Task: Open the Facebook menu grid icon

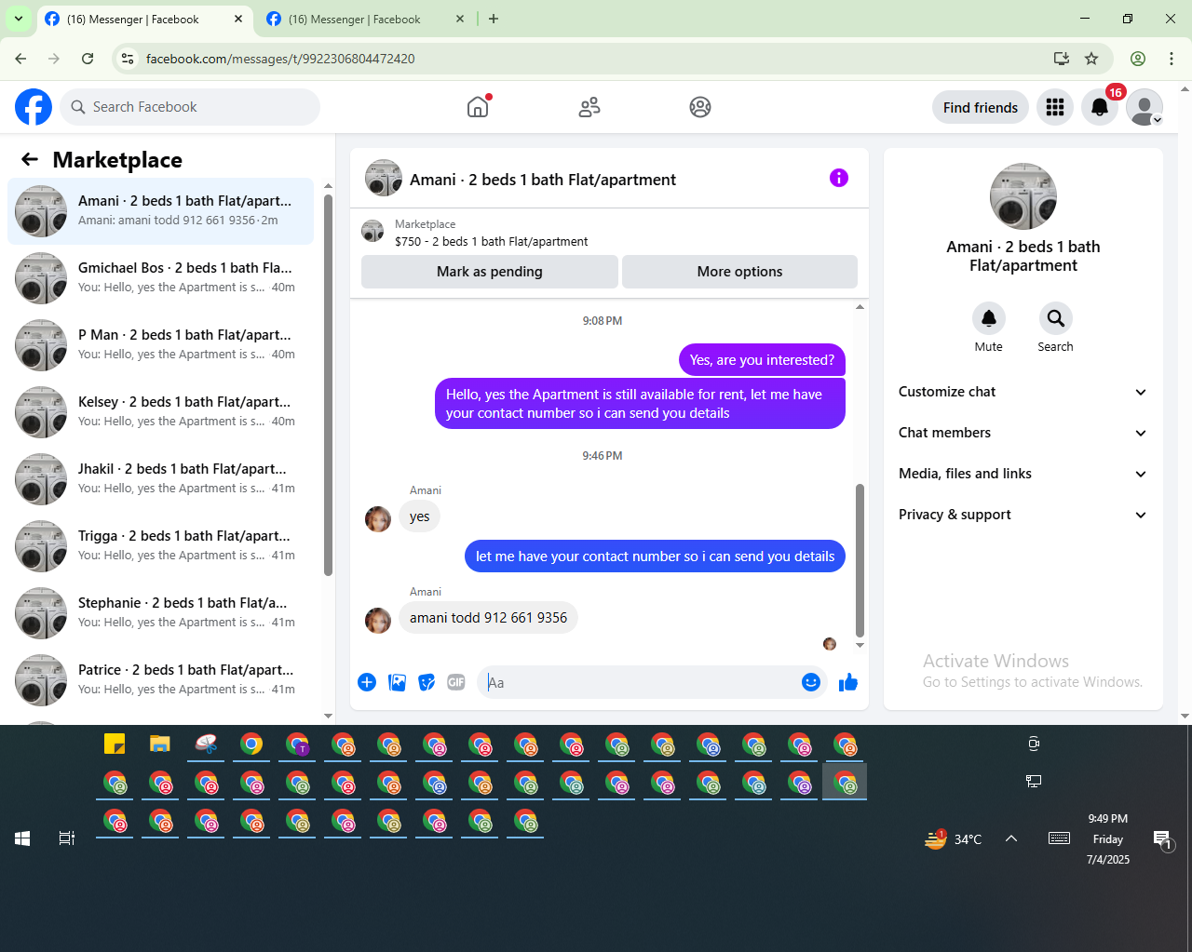Action: [x=1055, y=107]
